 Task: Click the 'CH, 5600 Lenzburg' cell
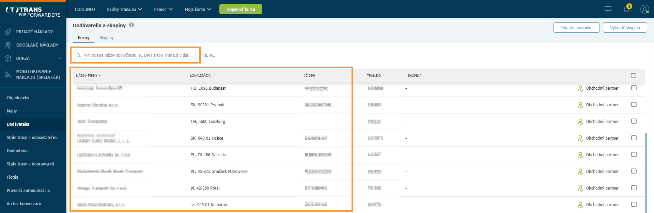[208, 121]
